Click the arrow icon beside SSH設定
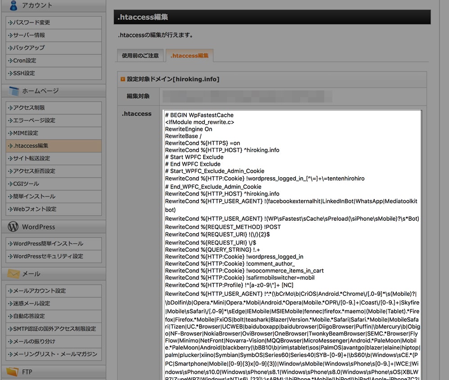 coord(10,73)
